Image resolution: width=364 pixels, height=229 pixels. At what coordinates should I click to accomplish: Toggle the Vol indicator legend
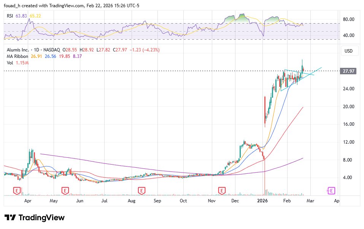(x=10, y=63)
